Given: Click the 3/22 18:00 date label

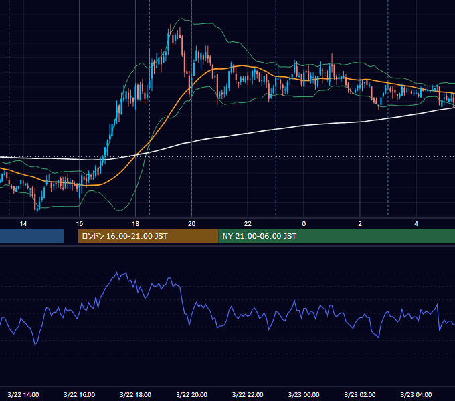Looking at the screenshot, I should 136,394.
